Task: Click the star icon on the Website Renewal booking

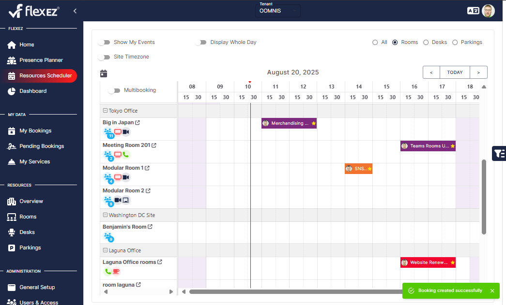Action: pyautogui.click(x=452, y=262)
